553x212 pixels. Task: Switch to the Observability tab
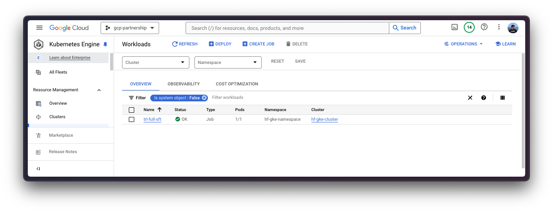183,84
